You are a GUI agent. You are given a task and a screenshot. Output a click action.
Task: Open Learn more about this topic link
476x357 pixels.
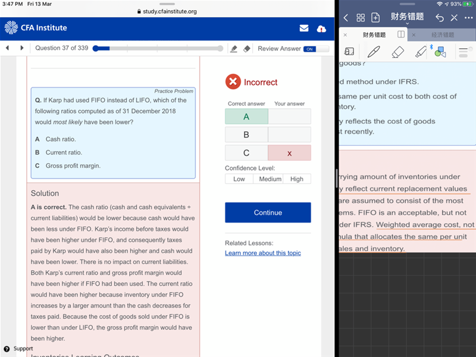point(262,253)
